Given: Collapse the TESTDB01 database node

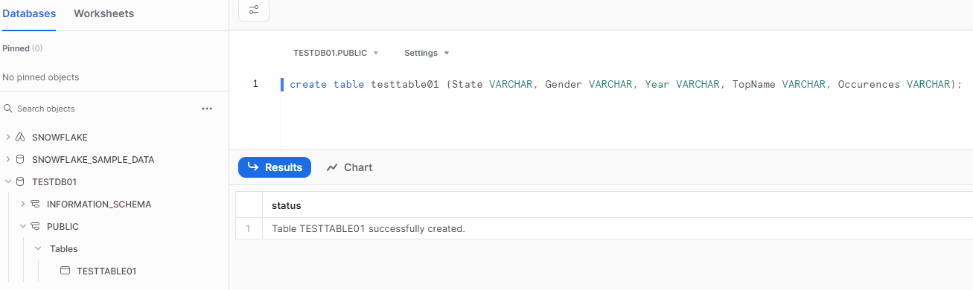Looking at the screenshot, I should 7,182.
